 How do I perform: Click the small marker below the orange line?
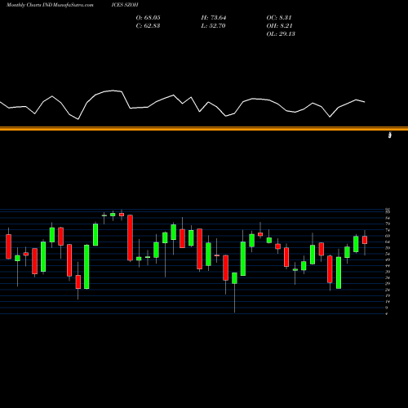390,135
